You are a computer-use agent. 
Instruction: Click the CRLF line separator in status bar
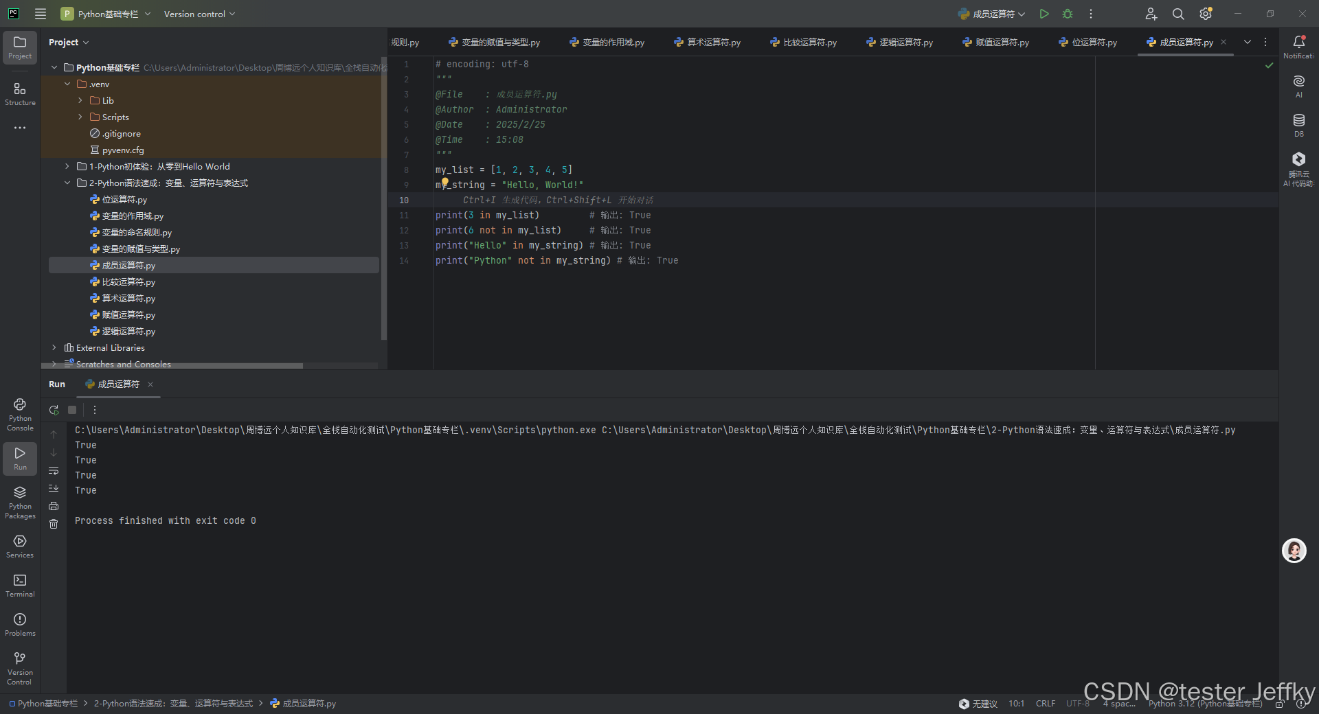pos(1046,704)
